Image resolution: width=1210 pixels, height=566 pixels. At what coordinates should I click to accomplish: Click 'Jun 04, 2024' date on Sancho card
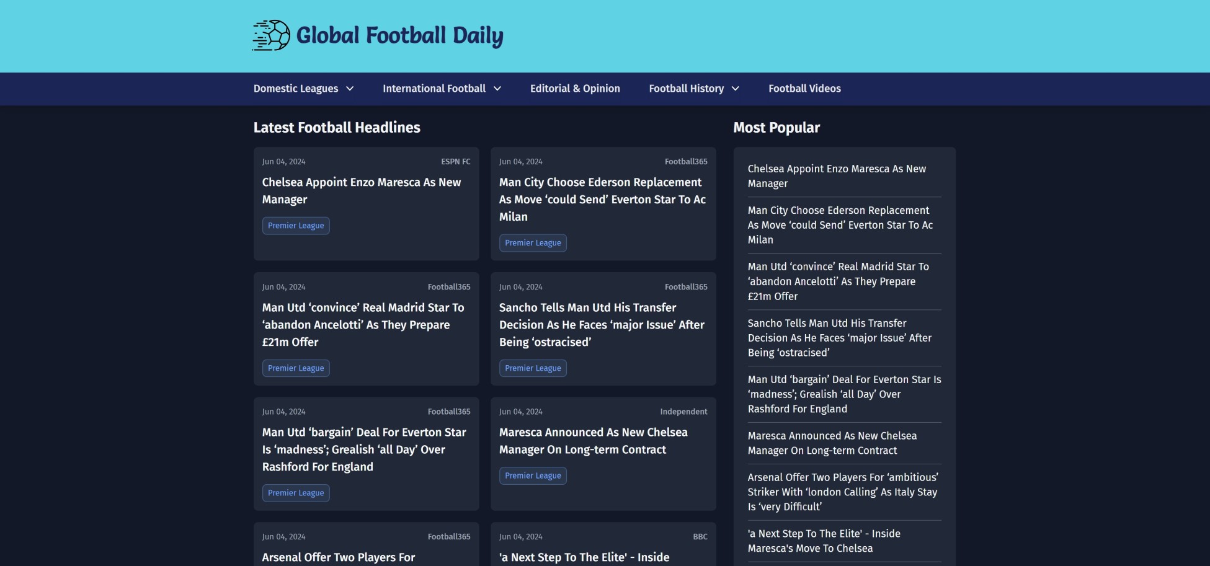click(x=520, y=287)
